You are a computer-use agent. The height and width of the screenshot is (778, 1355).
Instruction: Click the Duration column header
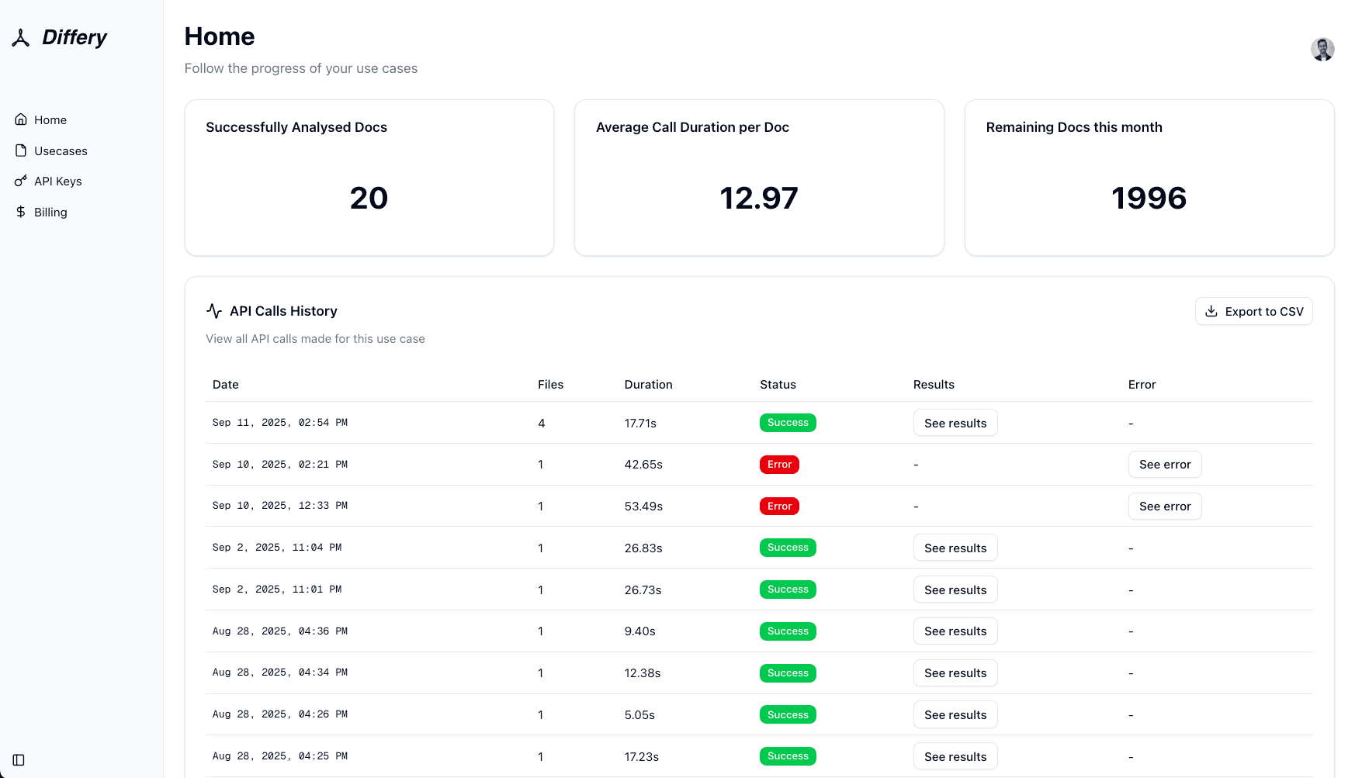click(648, 385)
